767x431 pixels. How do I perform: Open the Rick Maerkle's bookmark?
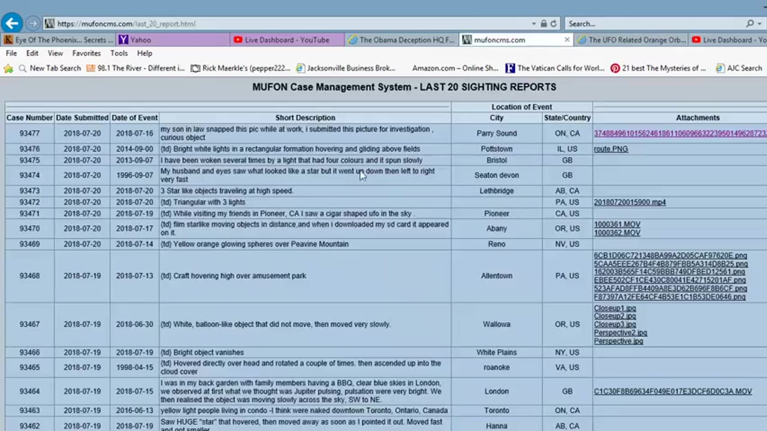(x=240, y=68)
